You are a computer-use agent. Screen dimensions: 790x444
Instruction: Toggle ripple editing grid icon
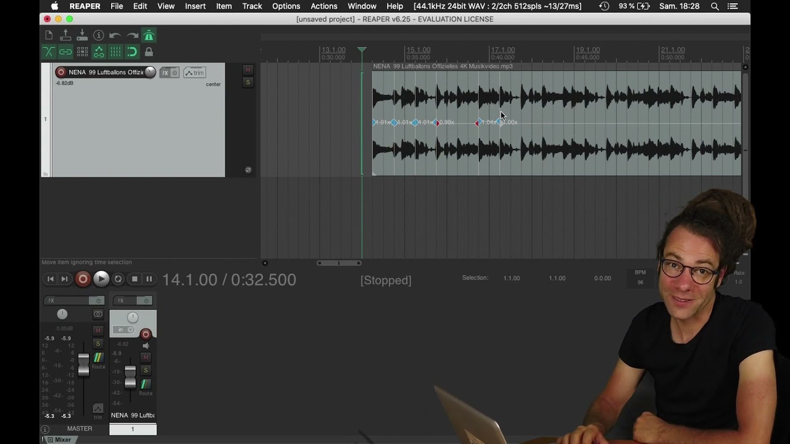[82, 52]
